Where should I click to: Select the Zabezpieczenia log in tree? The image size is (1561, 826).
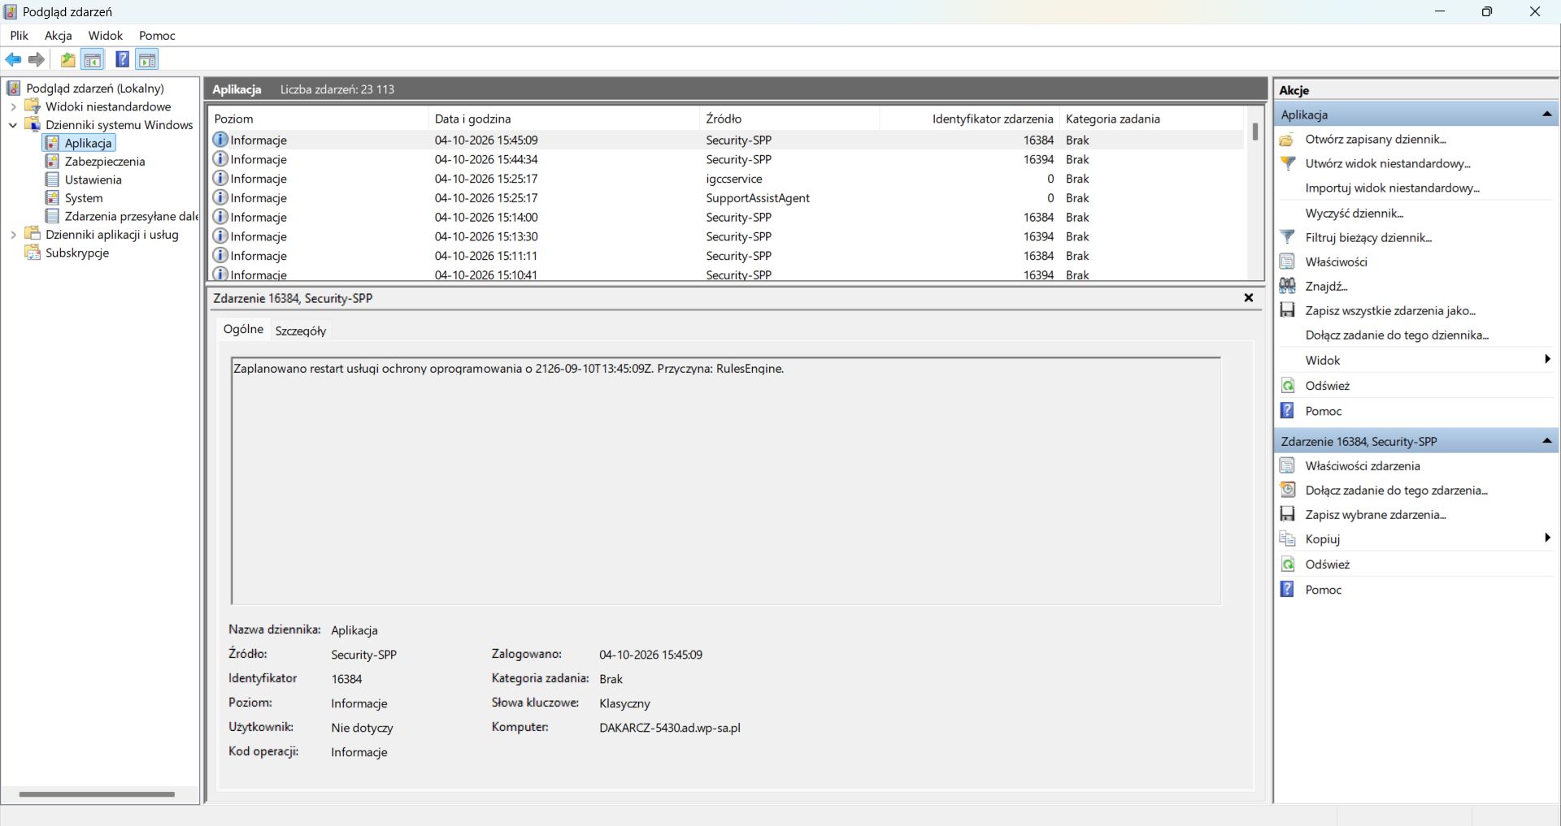(105, 162)
